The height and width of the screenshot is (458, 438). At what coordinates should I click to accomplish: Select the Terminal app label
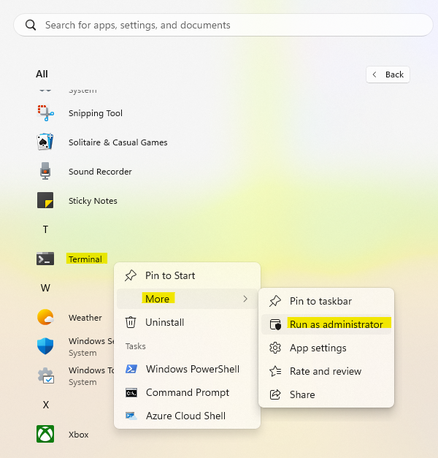[85, 259]
